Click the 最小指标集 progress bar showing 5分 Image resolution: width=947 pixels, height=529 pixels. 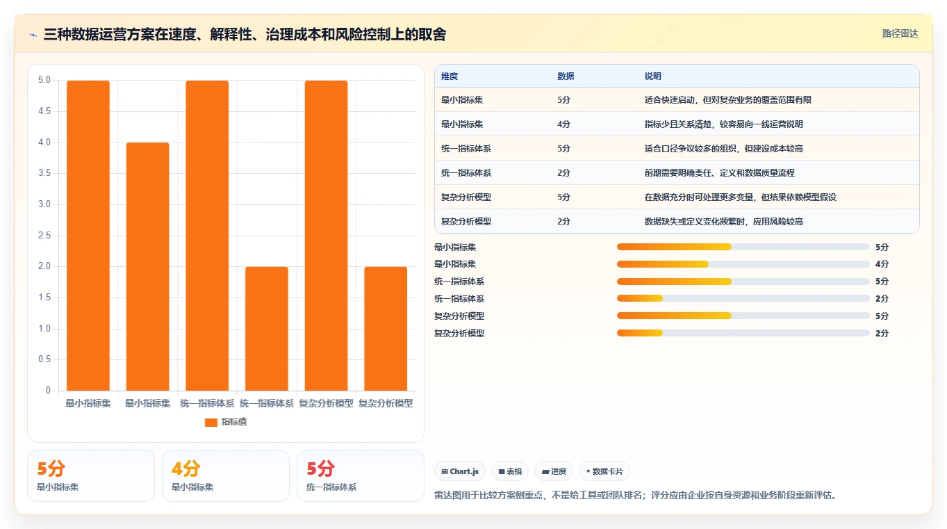tap(743, 247)
